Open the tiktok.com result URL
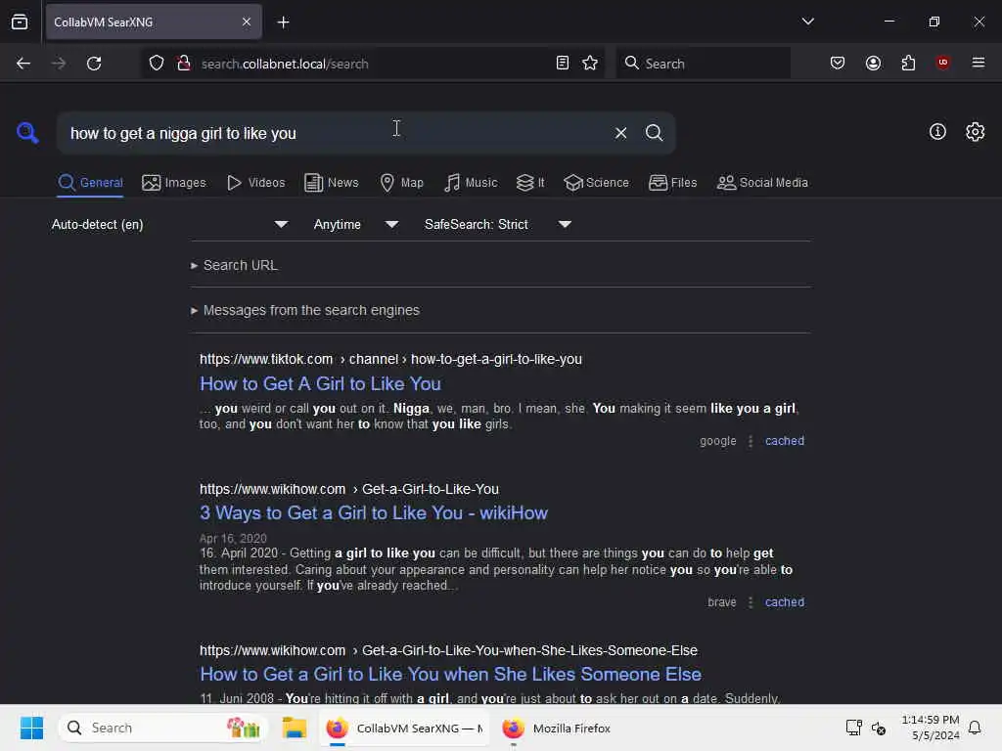Viewport: 1002px width, 751px height. [390, 359]
